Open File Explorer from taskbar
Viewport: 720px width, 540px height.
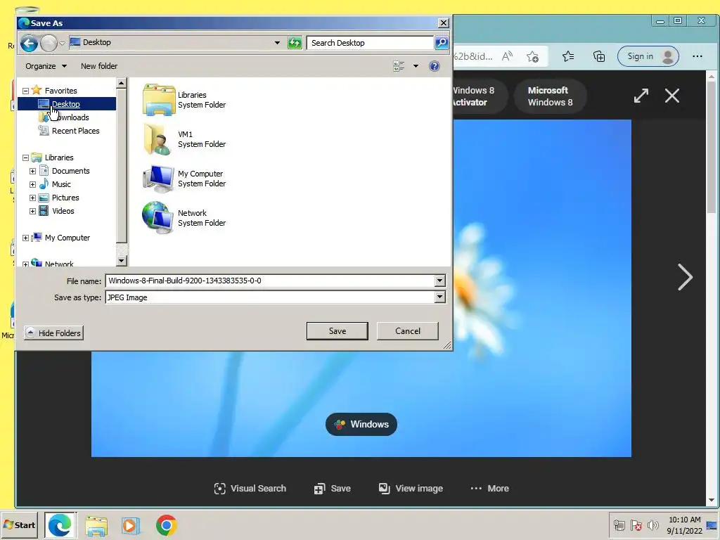pos(96,526)
